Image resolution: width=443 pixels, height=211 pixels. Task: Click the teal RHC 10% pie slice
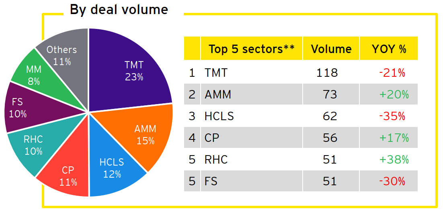[33, 145]
